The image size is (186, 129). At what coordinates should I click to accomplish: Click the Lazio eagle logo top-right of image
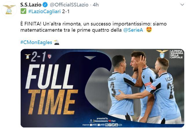(162, 54)
